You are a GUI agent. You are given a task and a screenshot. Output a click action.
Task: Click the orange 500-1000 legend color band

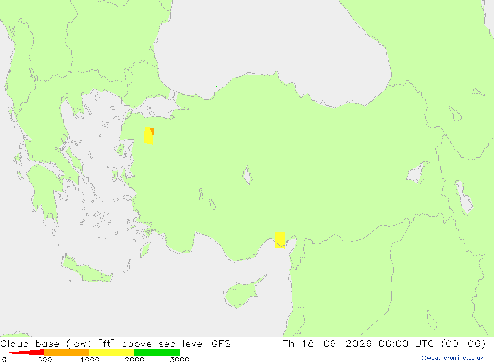coord(67,352)
